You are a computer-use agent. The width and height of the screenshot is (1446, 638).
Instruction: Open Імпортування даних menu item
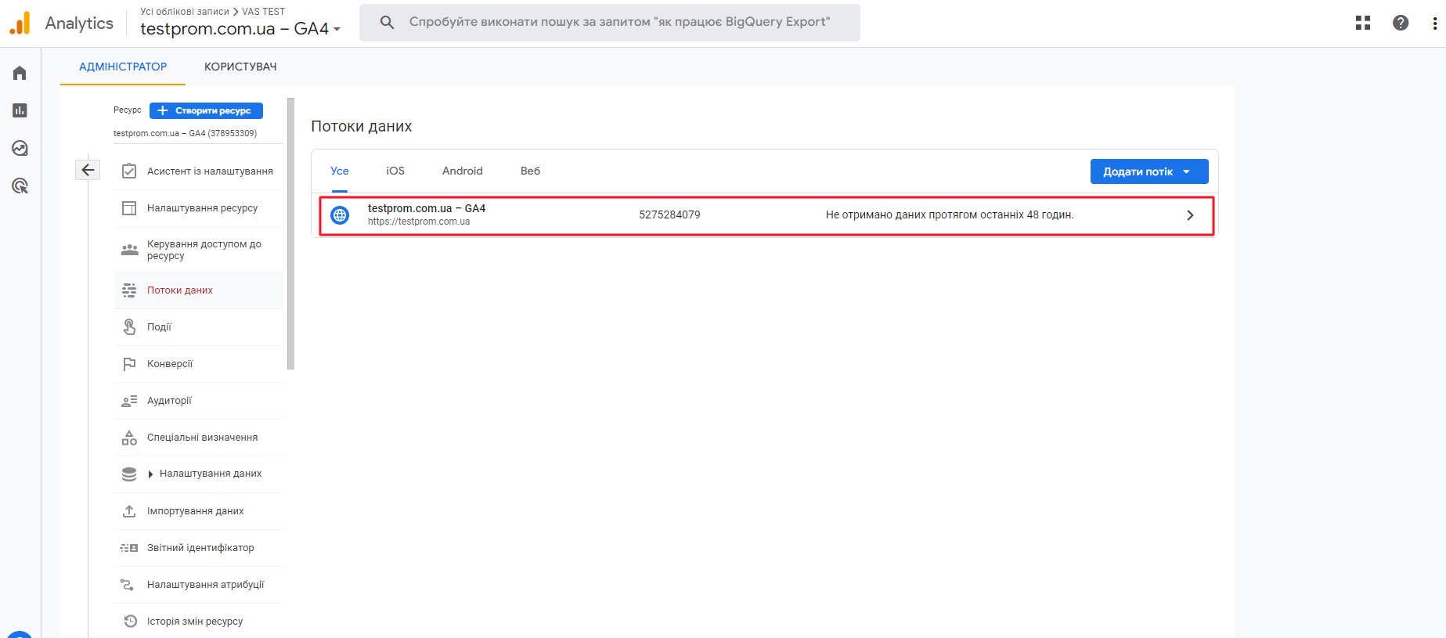pos(196,511)
